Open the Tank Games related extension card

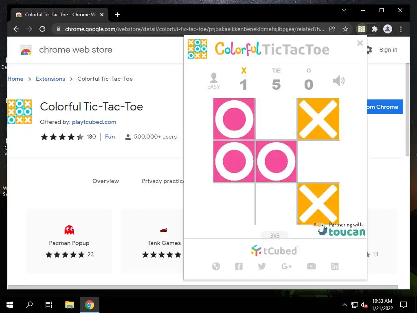(x=153, y=241)
